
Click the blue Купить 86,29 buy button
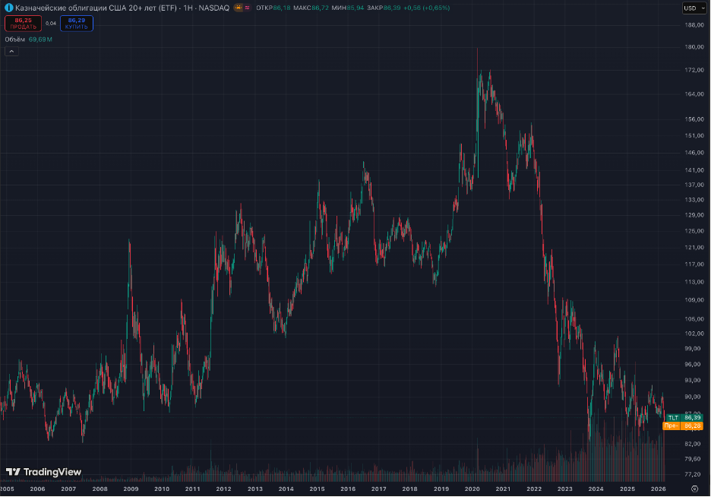pos(77,23)
